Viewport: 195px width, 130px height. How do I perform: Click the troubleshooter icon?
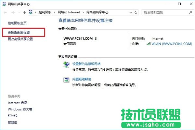tap(66, 80)
